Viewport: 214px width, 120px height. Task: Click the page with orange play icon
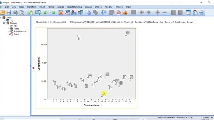pos(125,13)
